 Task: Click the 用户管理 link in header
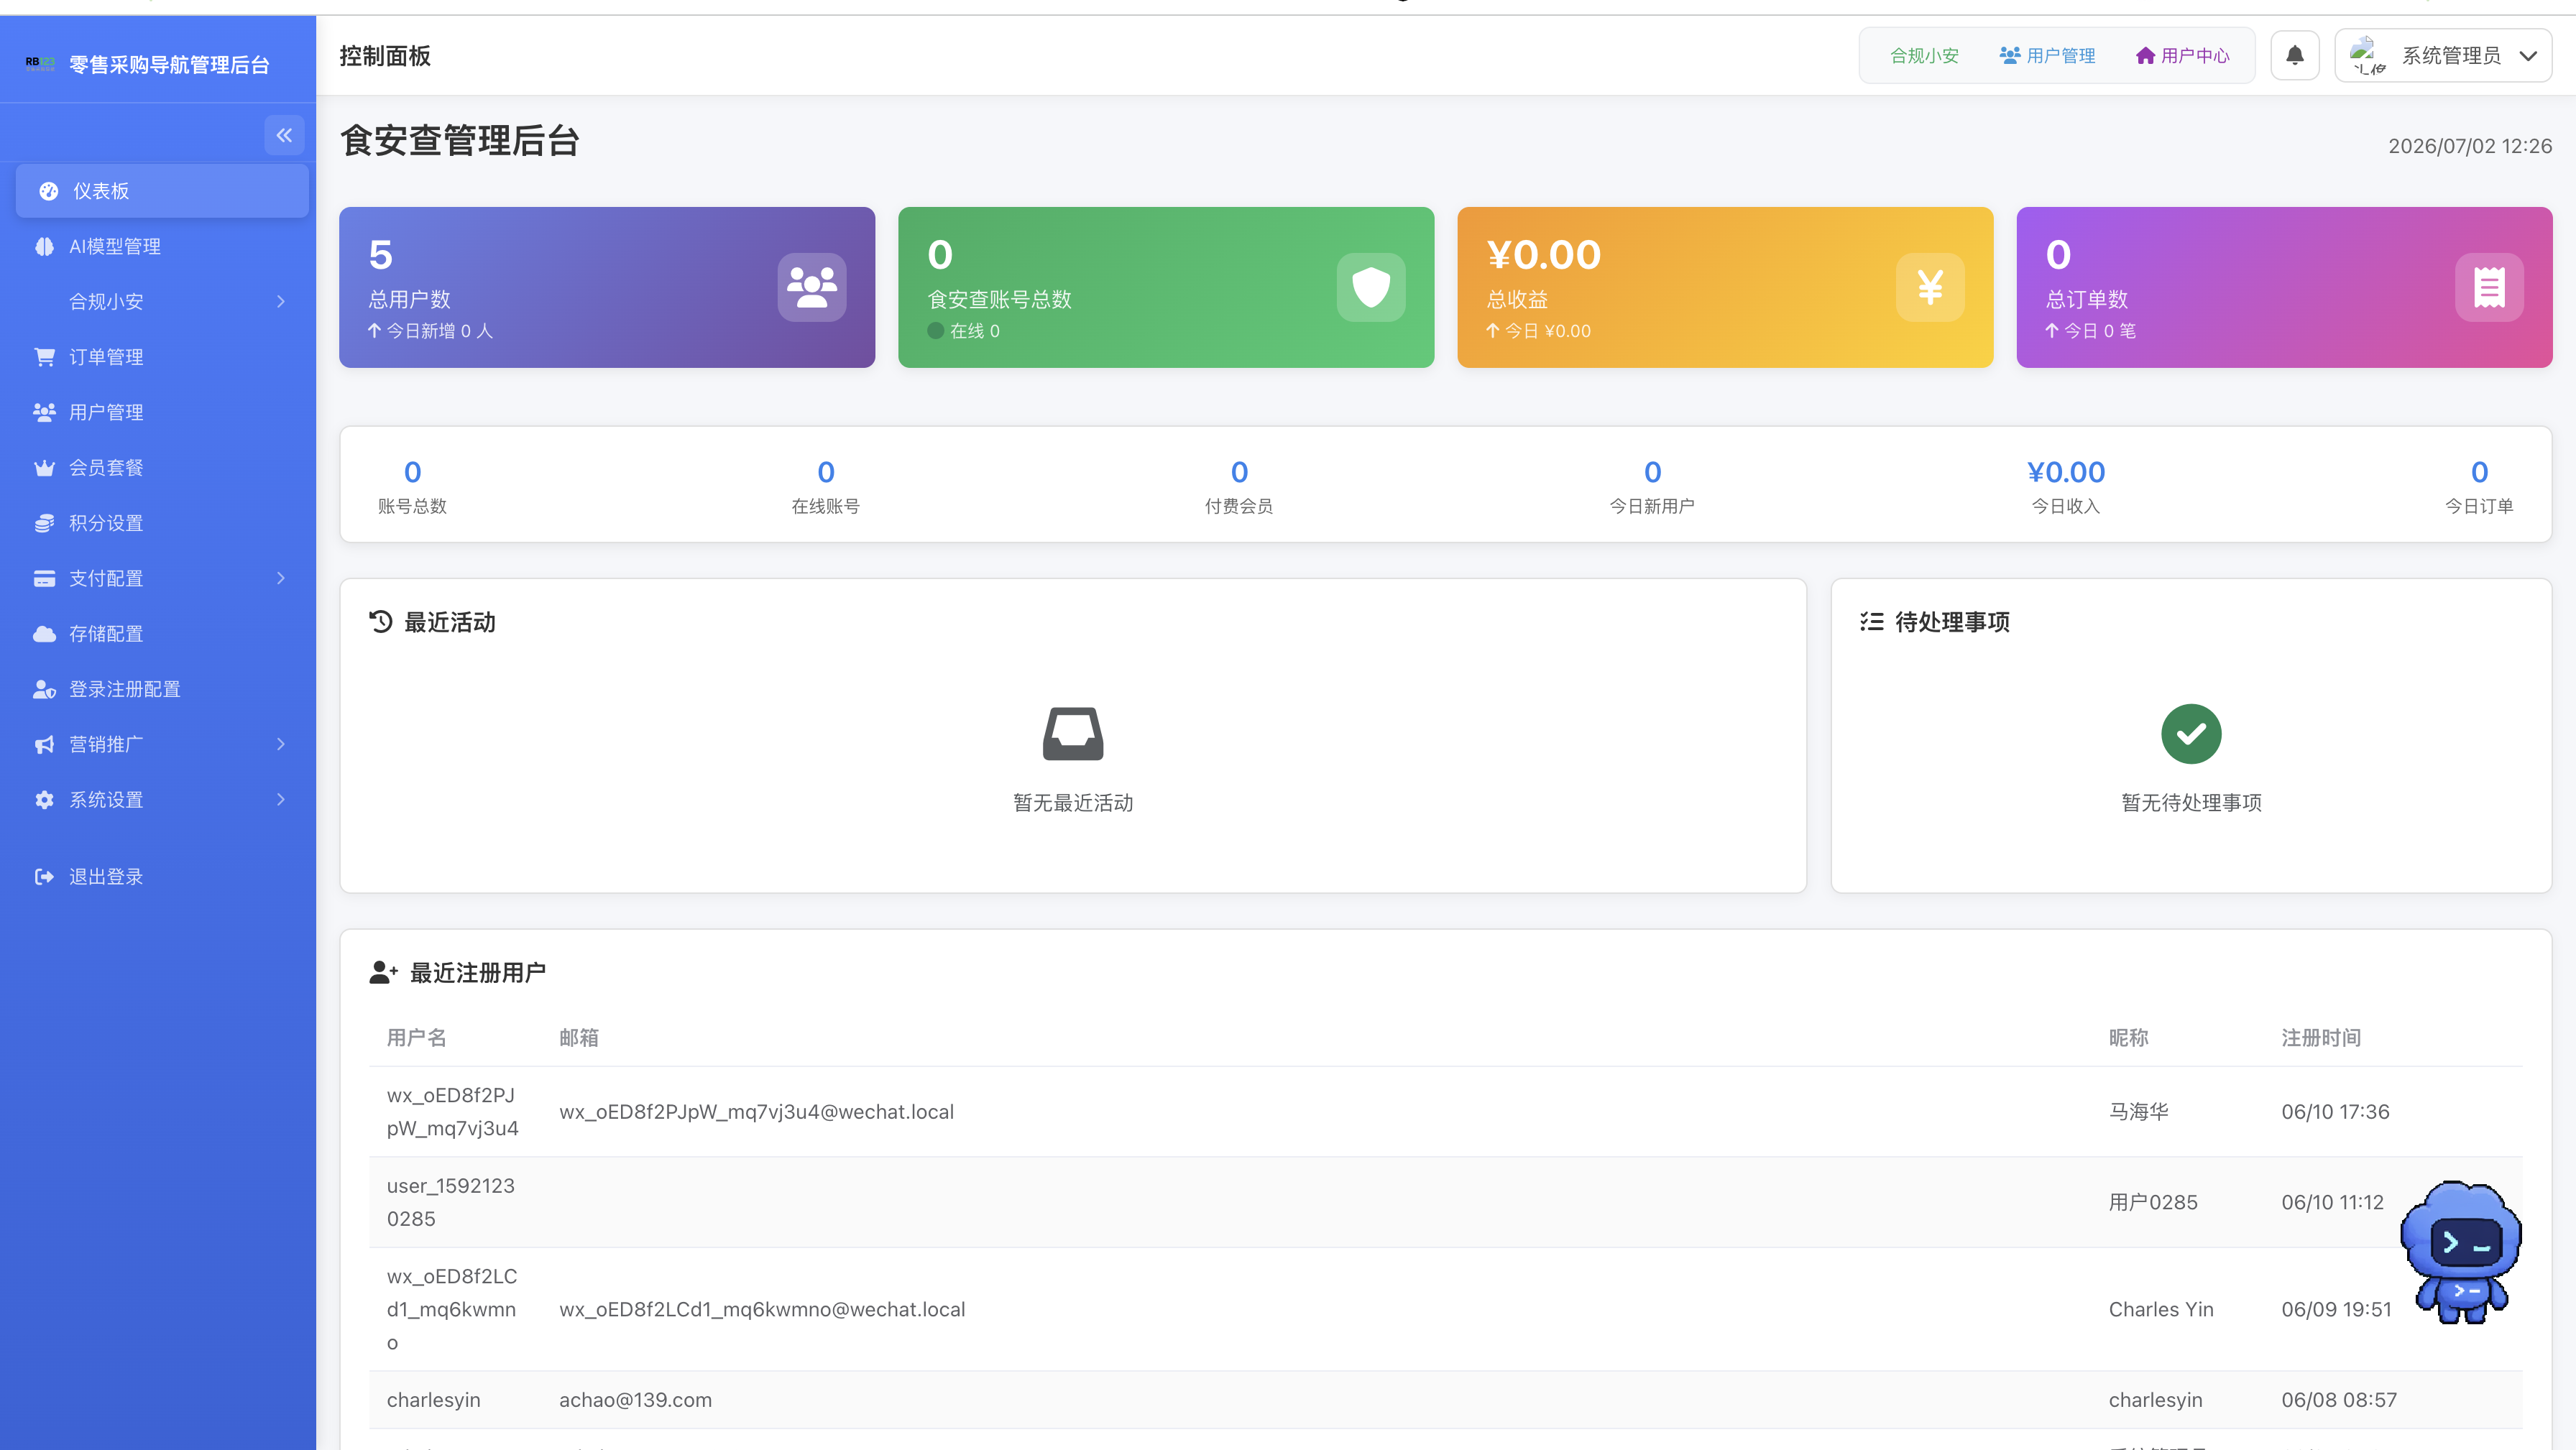pyautogui.click(x=2047, y=56)
